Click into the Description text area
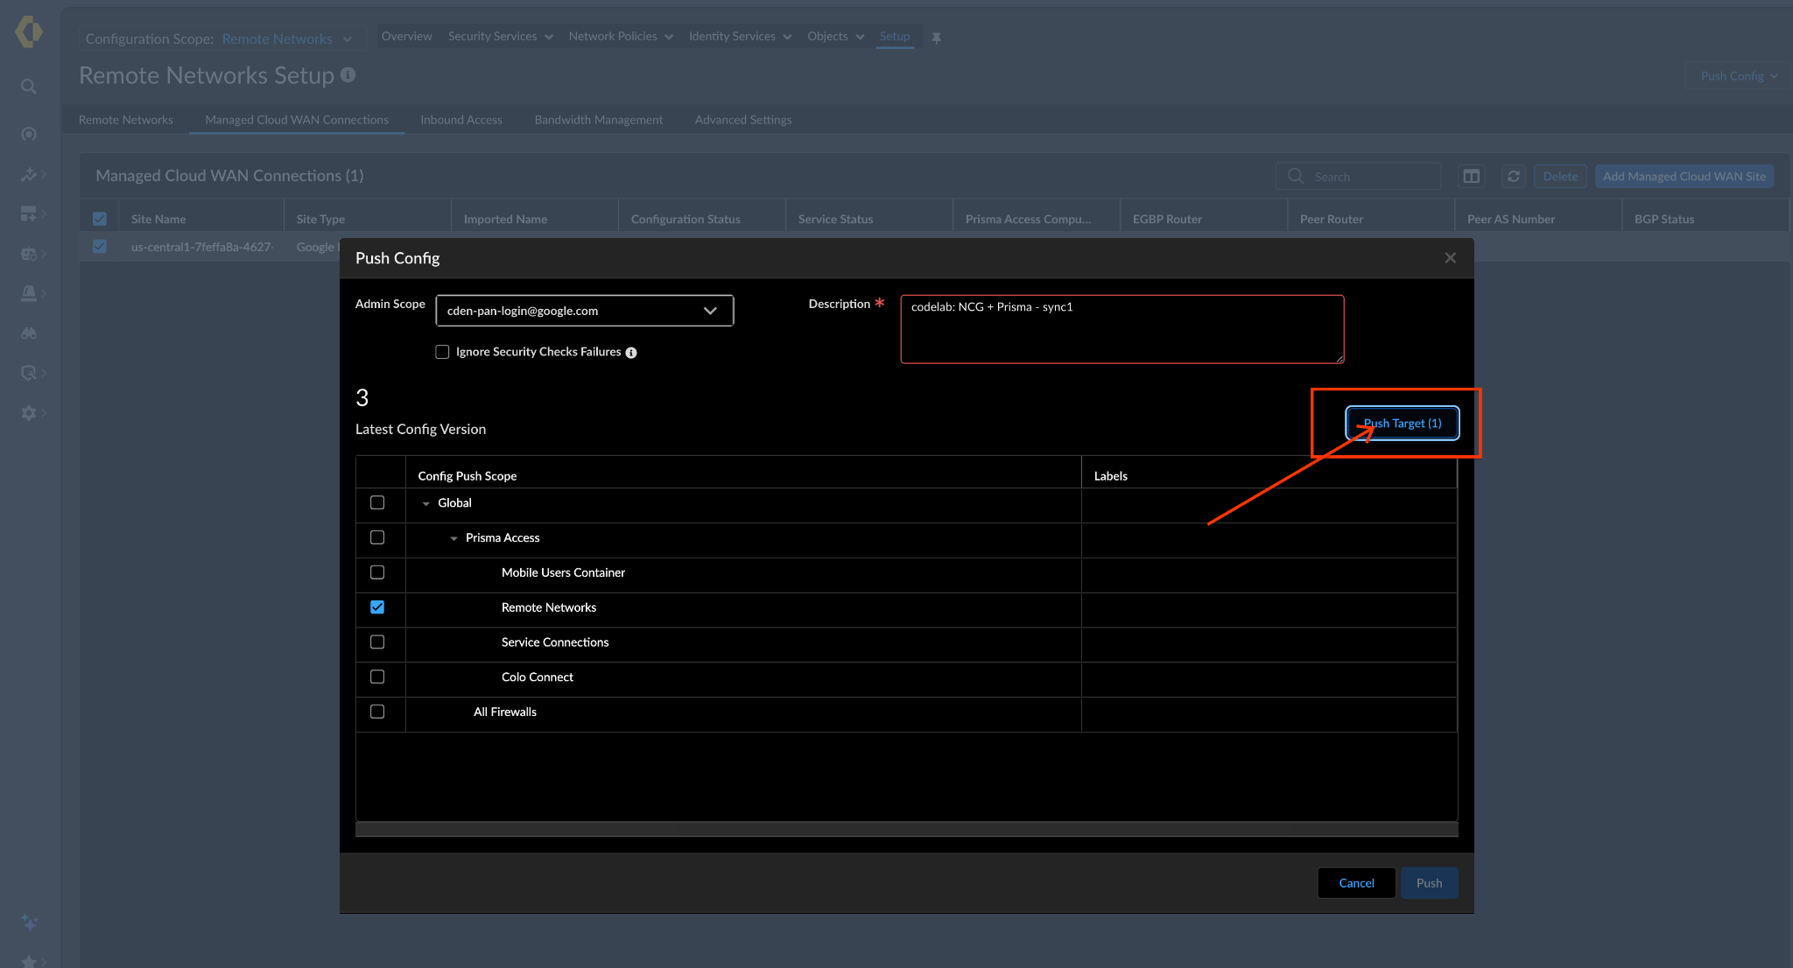This screenshot has width=1793, height=968. (1122, 329)
